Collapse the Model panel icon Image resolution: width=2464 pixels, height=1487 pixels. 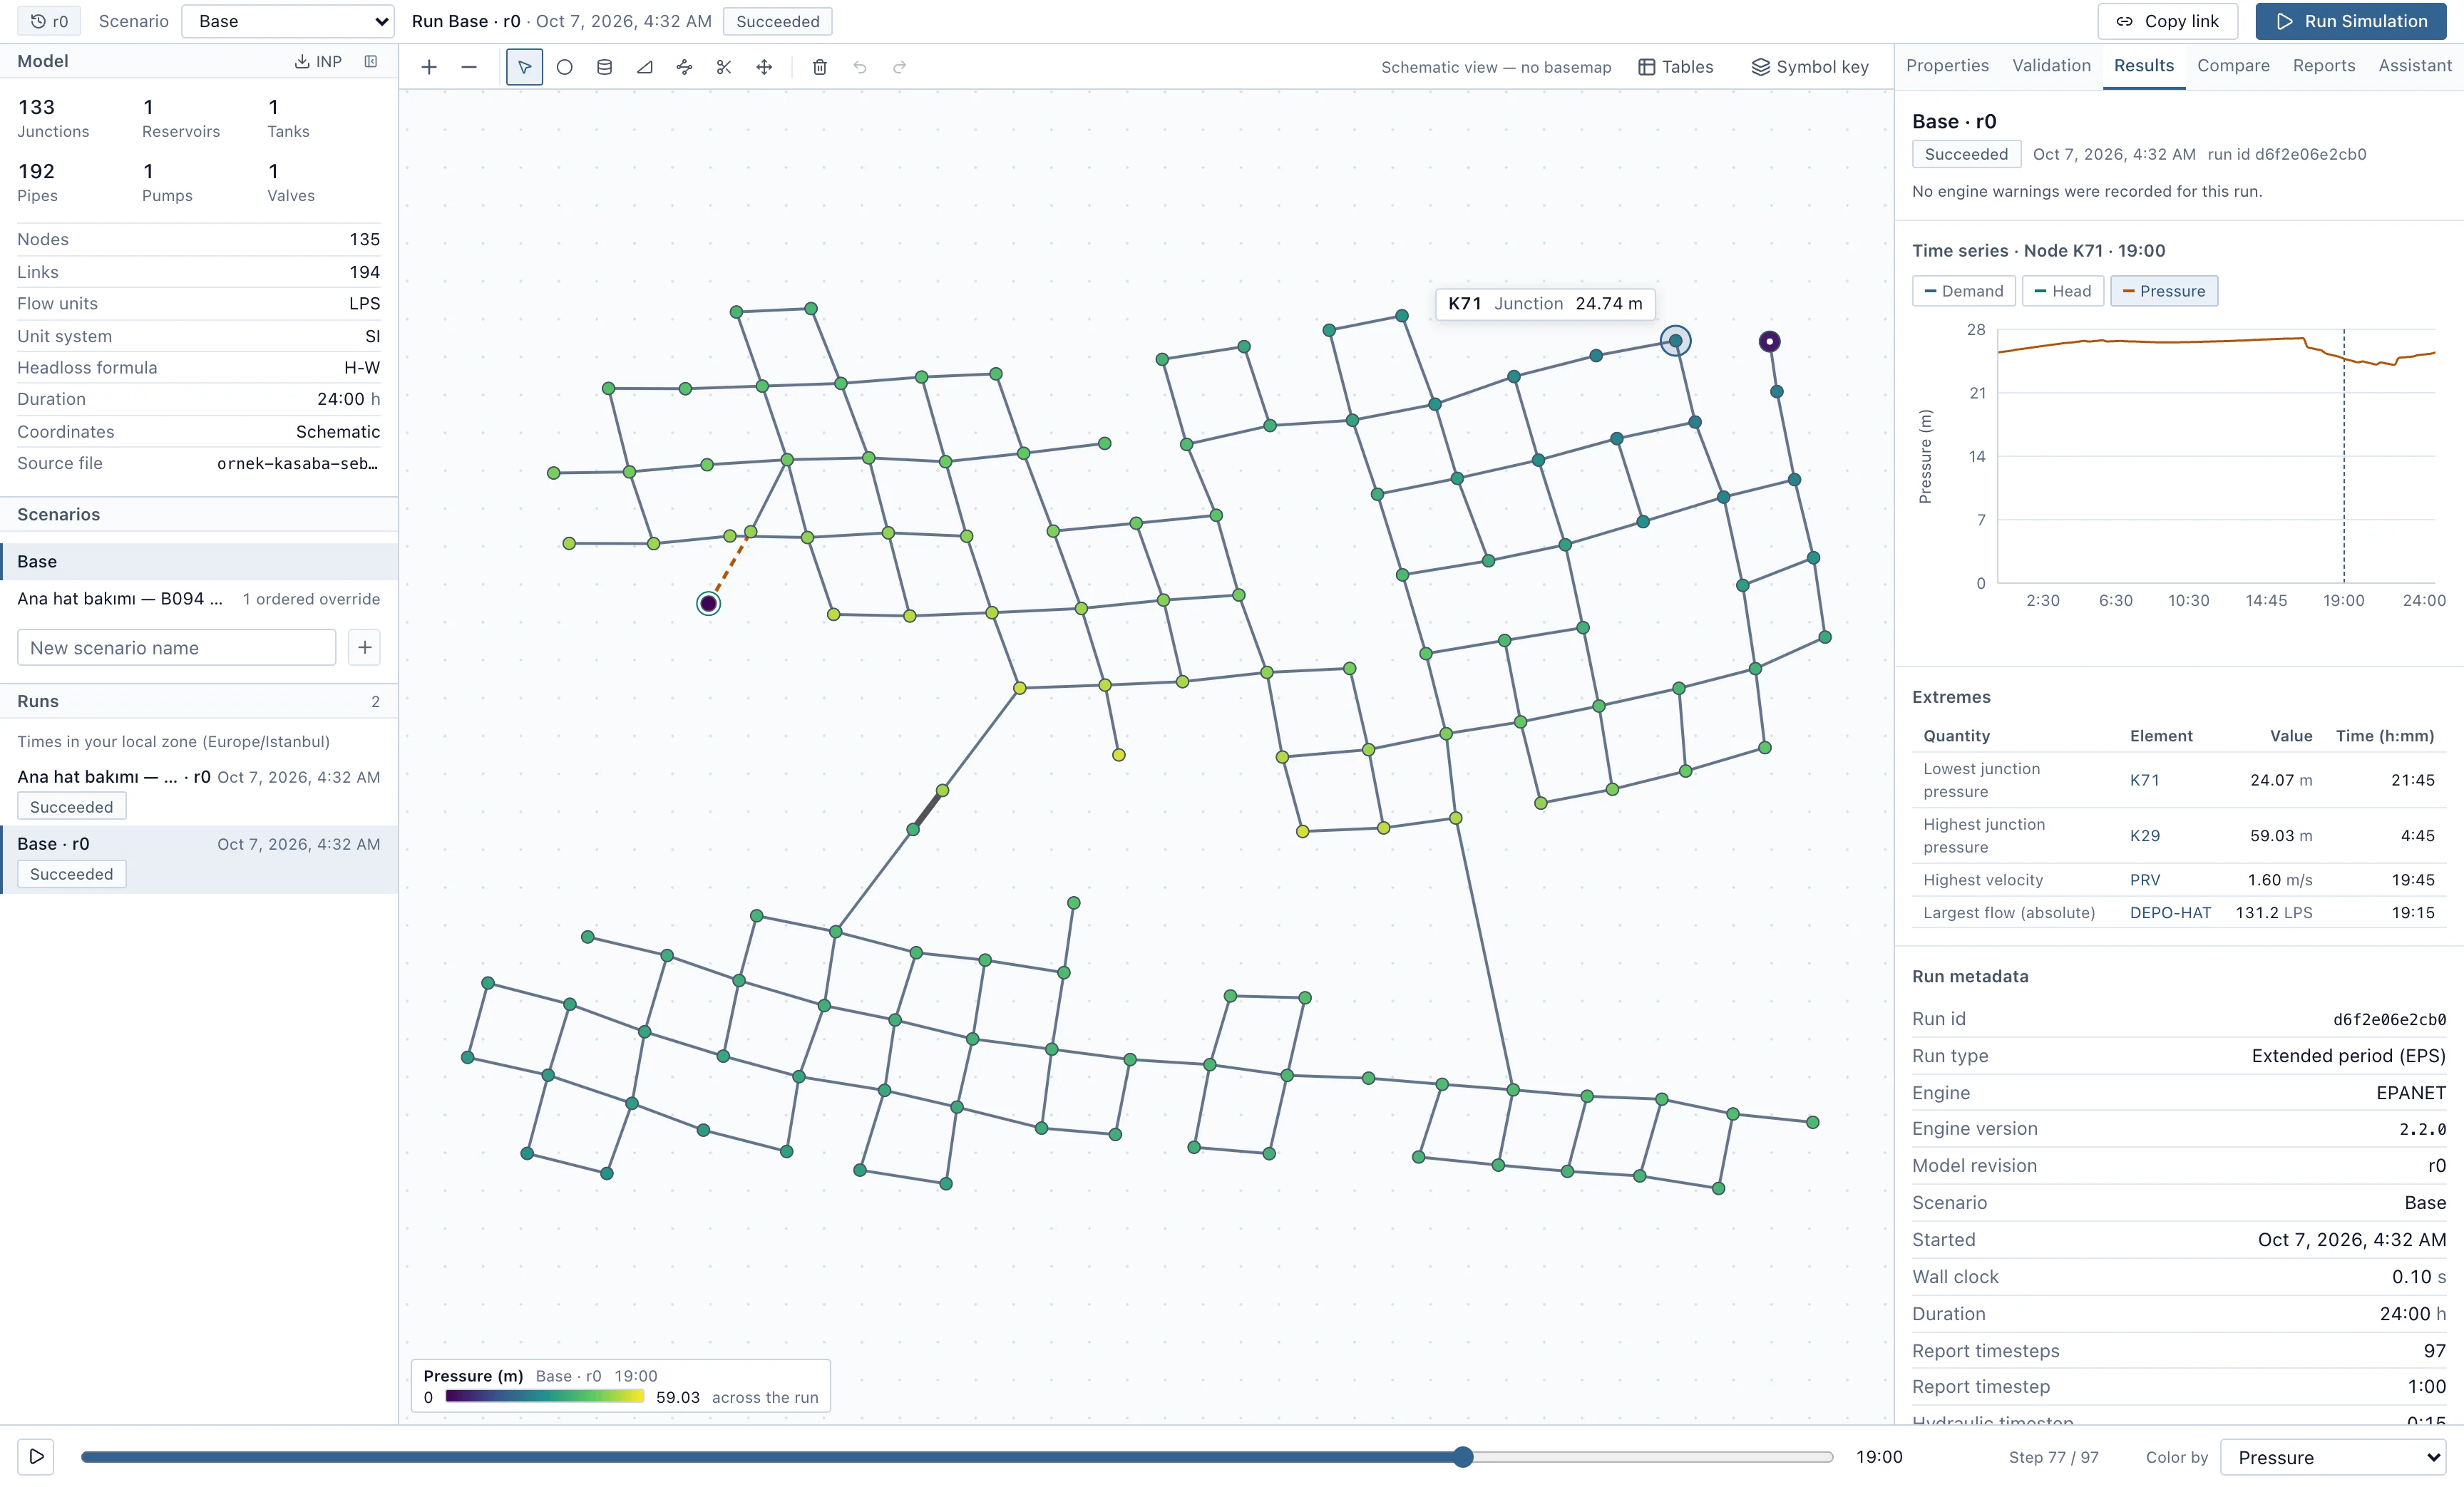click(371, 61)
